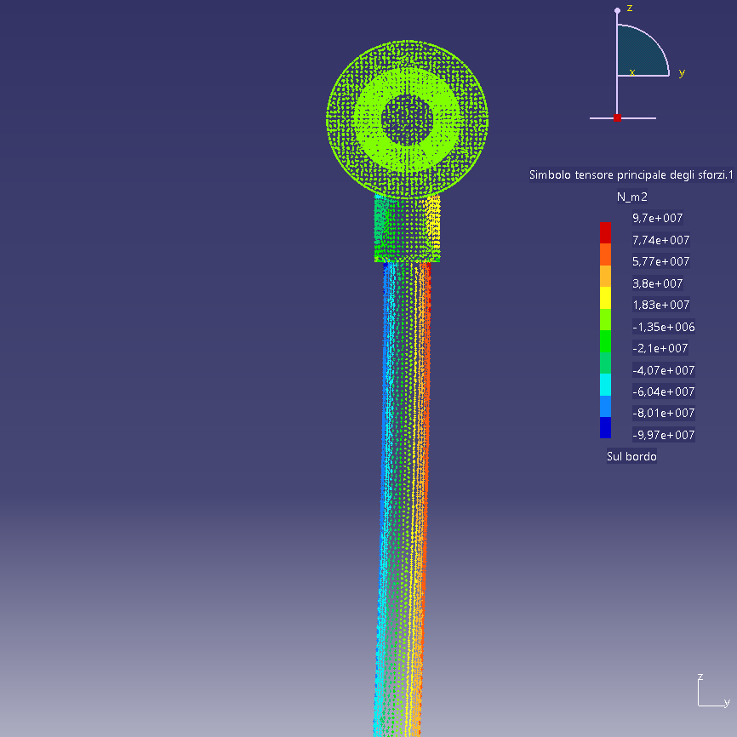The height and width of the screenshot is (737, 737).
Task: Click the circular flange of the model
Action: point(407,119)
